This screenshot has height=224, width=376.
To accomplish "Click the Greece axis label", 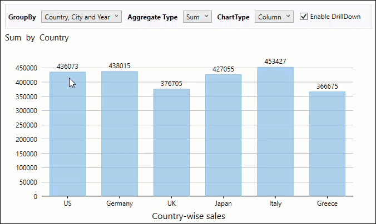I will 327,203.
